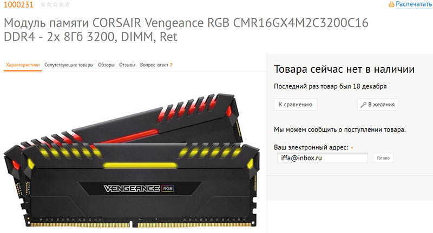This screenshot has height=233, width=433.
Task: Add product with К сравнению button
Action: coord(295,105)
